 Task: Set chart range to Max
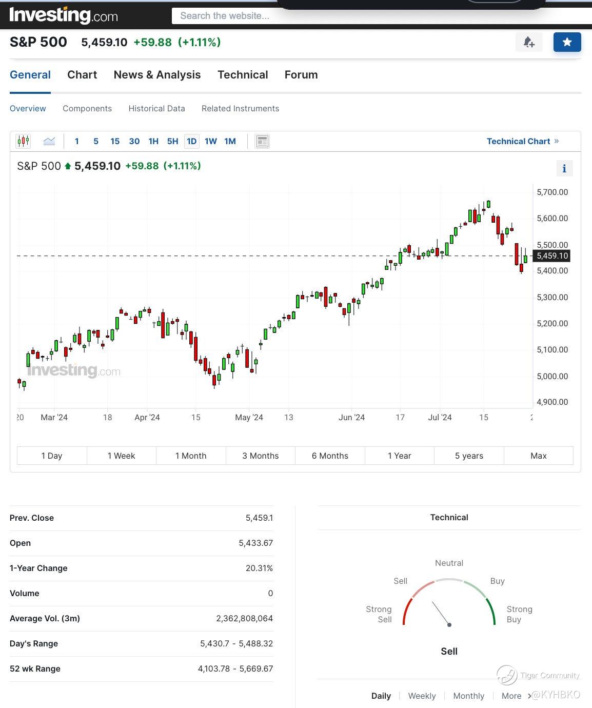click(x=539, y=456)
